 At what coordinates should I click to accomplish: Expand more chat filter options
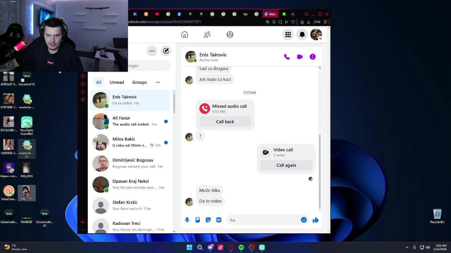[x=158, y=82]
